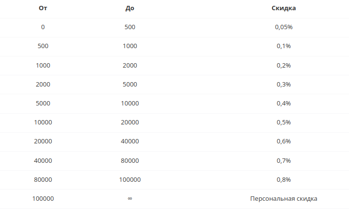Click the До column header

130,8
